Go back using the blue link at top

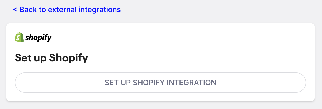(67, 10)
